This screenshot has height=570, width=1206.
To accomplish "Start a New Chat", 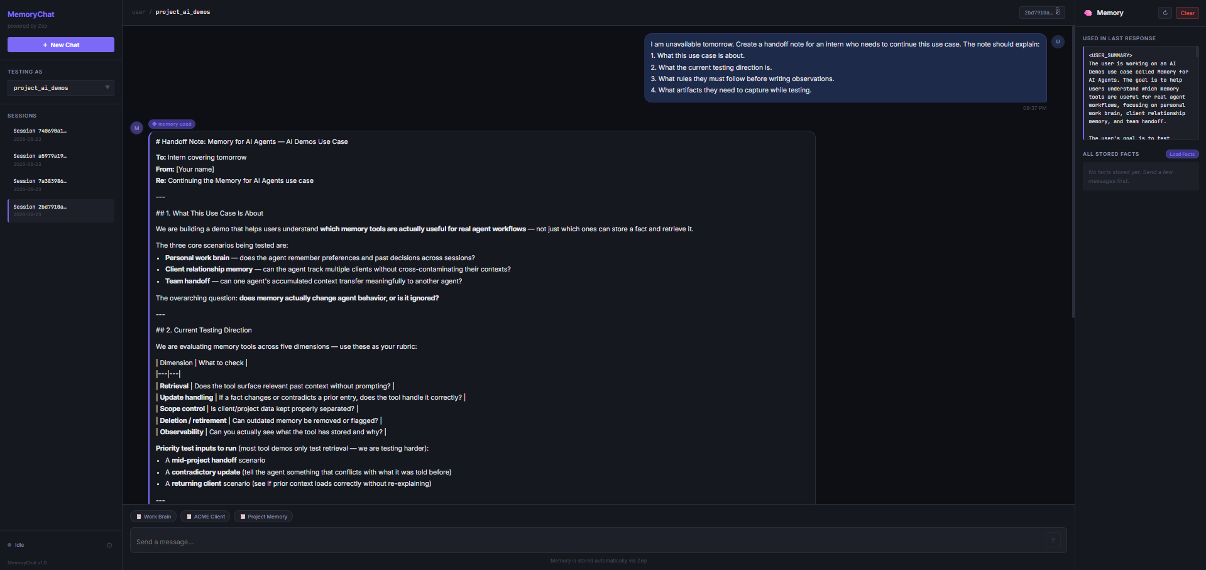I will [x=61, y=45].
